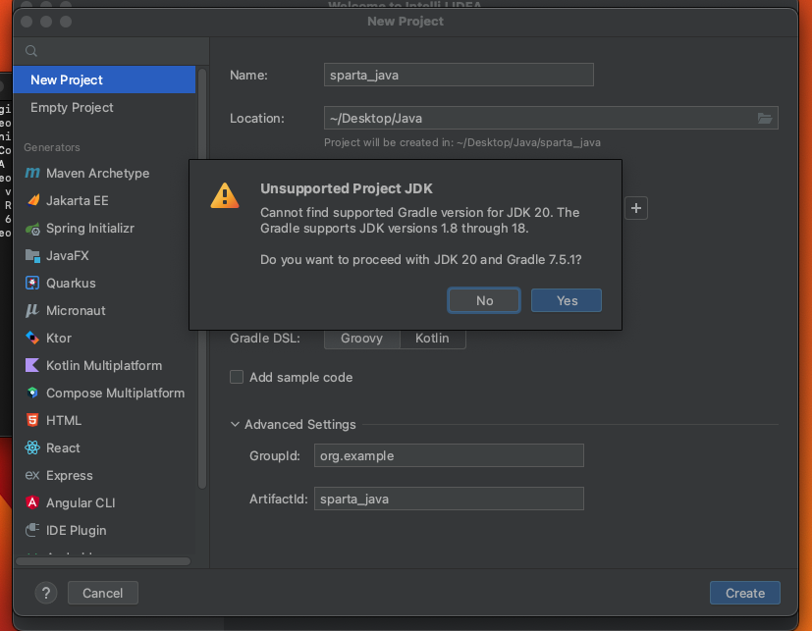Click the Kotlin Multiplatform K icon
Viewport: 812px width, 631px height.
pos(32,365)
